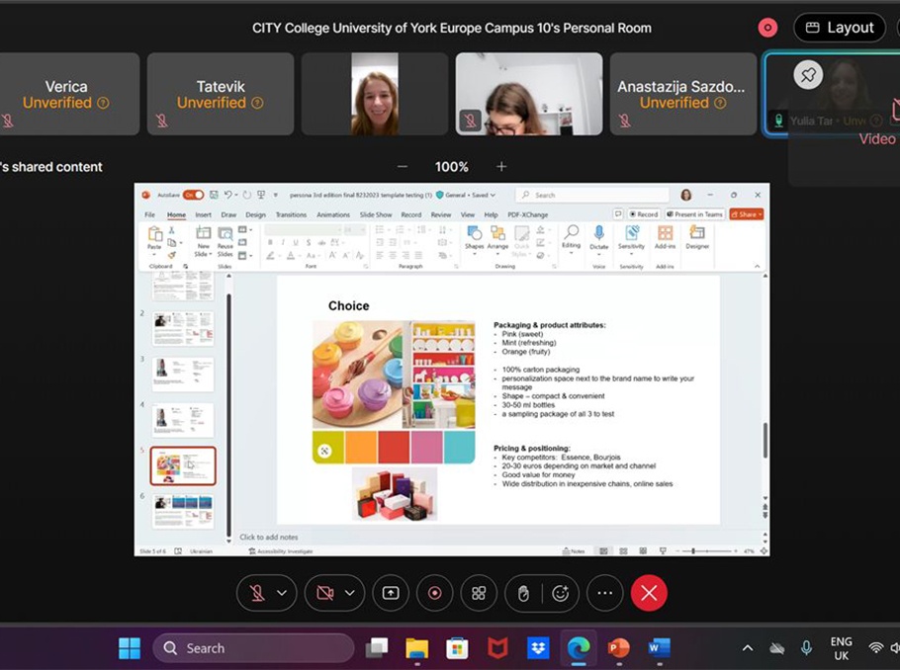Screen dimensions: 900x670
Task: Switch to the Slide Show tab
Action: 376,214
